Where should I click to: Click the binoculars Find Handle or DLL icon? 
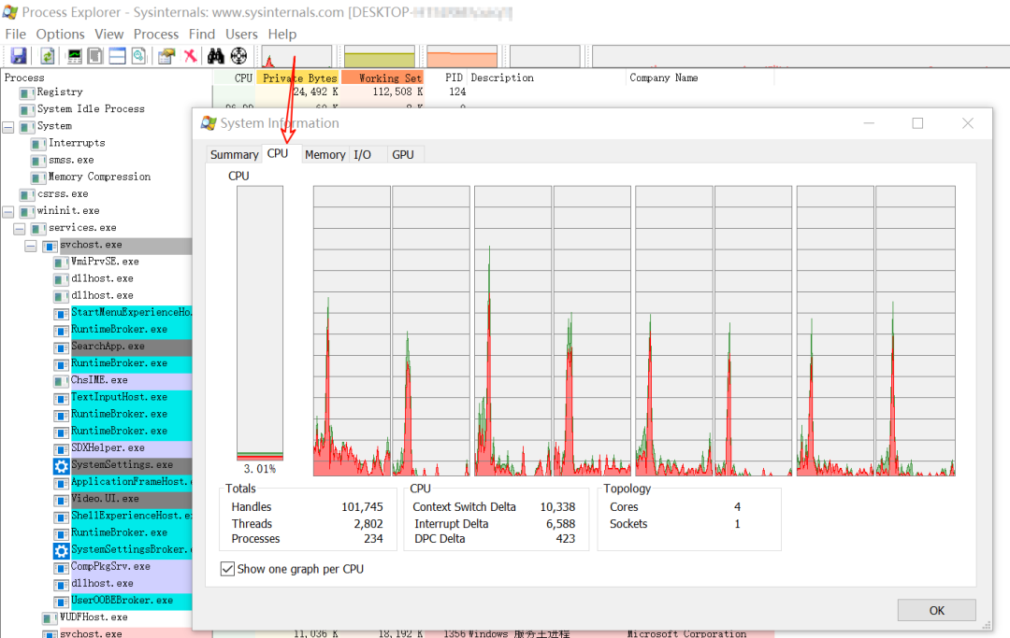point(216,56)
